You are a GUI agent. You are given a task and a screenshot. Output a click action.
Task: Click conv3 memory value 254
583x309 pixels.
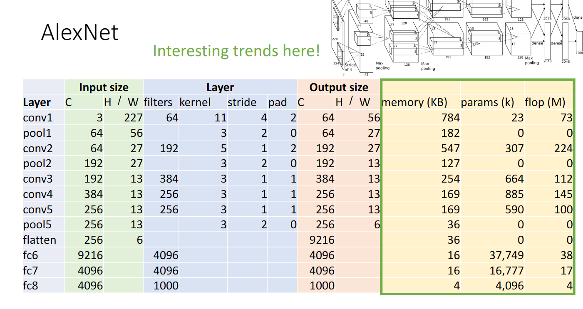(x=450, y=179)
